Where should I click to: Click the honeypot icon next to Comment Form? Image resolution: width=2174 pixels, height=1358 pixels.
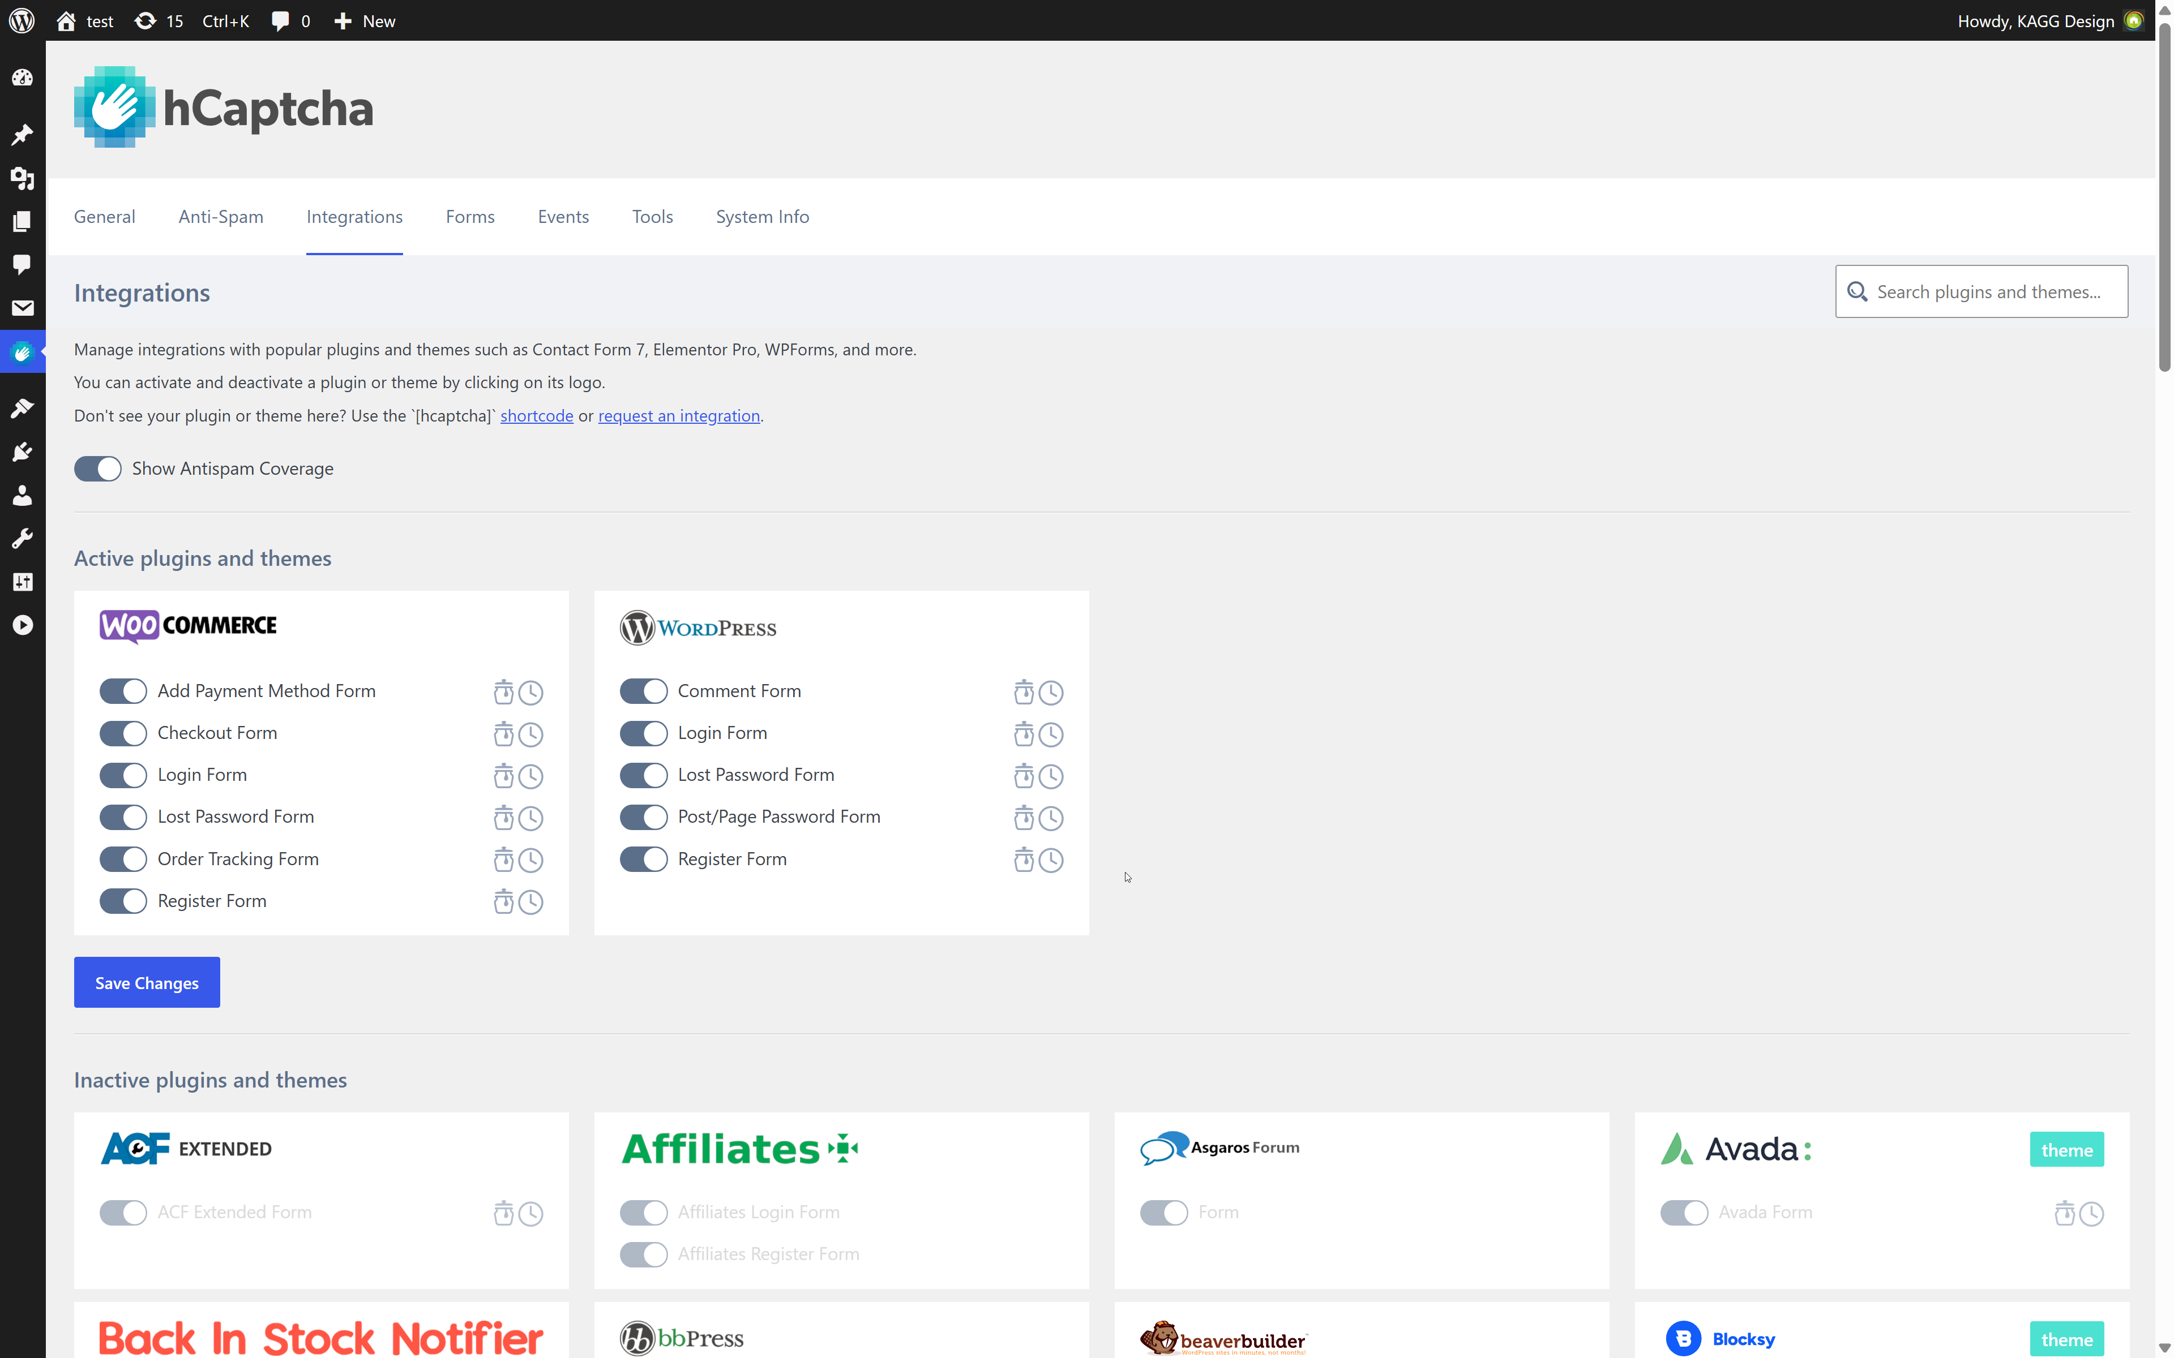pos(1024,691)
